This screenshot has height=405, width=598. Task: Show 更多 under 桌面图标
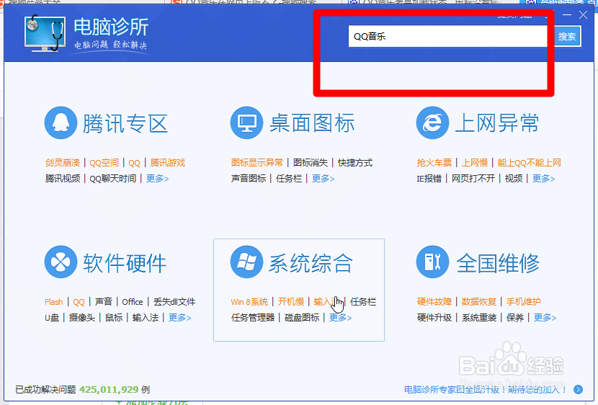(x=323, y=179)
